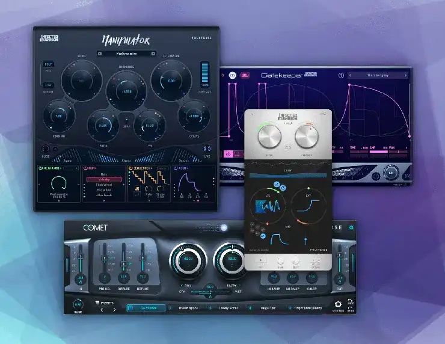Toggle the Comet plugin power button

click(x=351, y=227)
